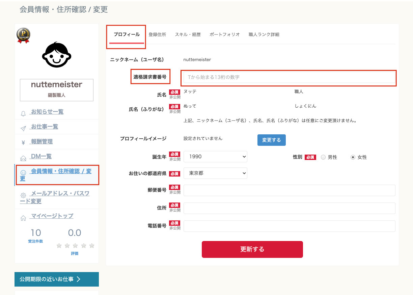Open the 誕生年 dropdown showing 1990

click(215, 157)
